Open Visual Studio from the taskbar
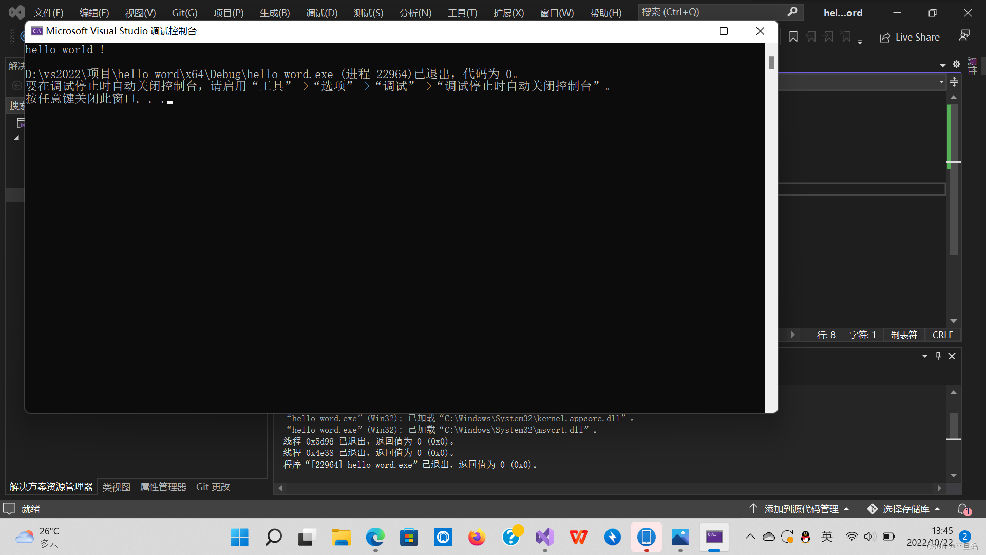The height and width of the screenshot is (555, 986). (544, 538)
